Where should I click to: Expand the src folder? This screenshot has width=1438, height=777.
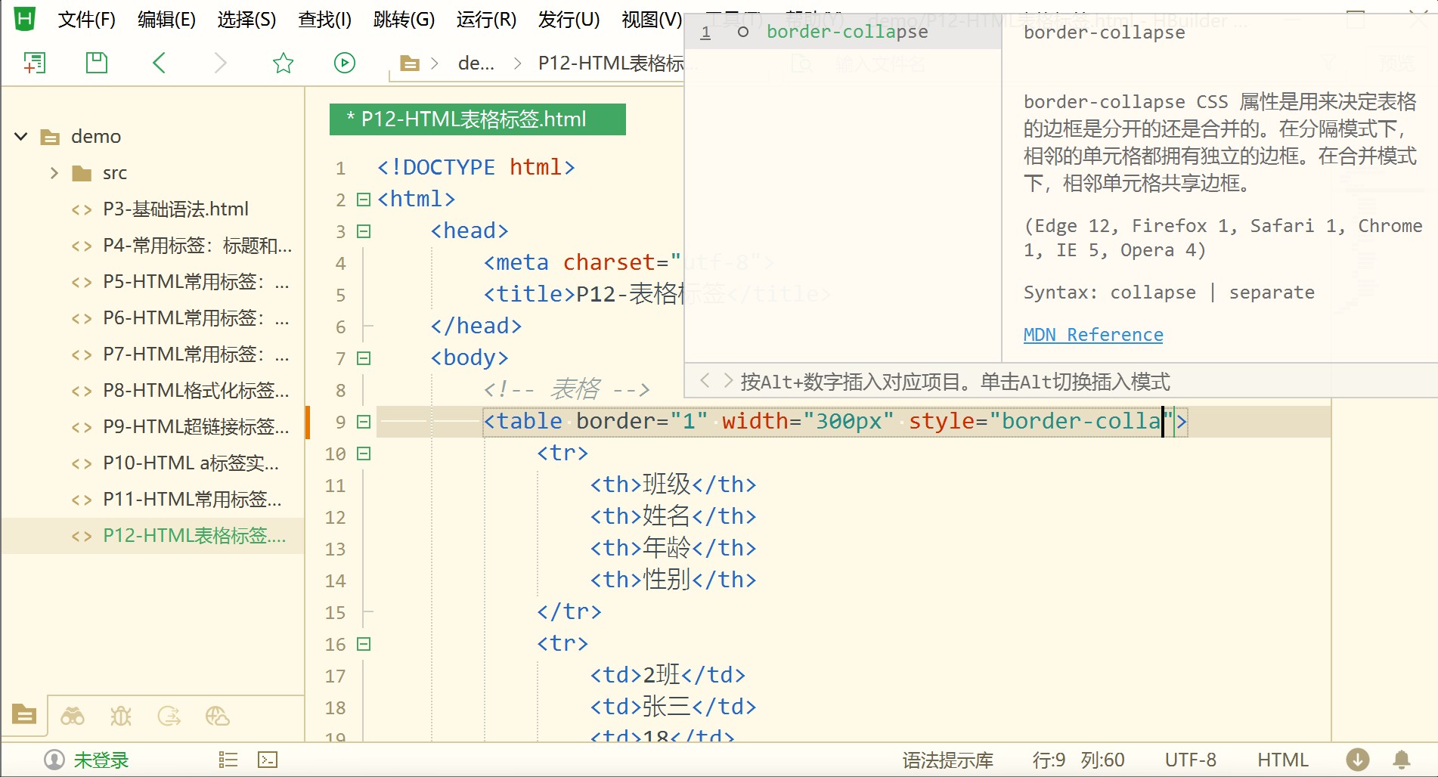click(x=54, y=173)
